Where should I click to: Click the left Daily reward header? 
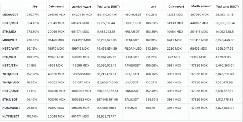(x=56, y=7)
